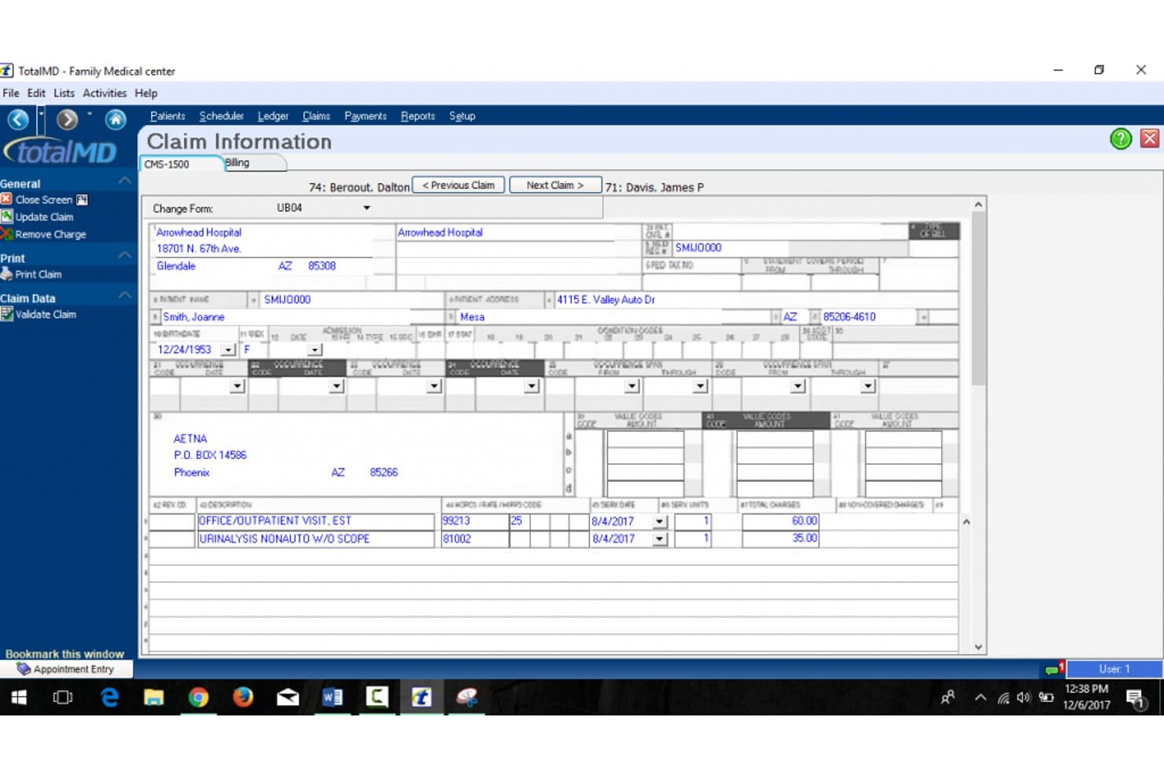The height and width of the screenshot is (776, 1164).
Task: Click the Update Claim link
Action: (x=44, y=217)
